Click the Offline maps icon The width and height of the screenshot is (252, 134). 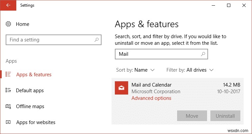pyautogui.click(x=8, y=106)
